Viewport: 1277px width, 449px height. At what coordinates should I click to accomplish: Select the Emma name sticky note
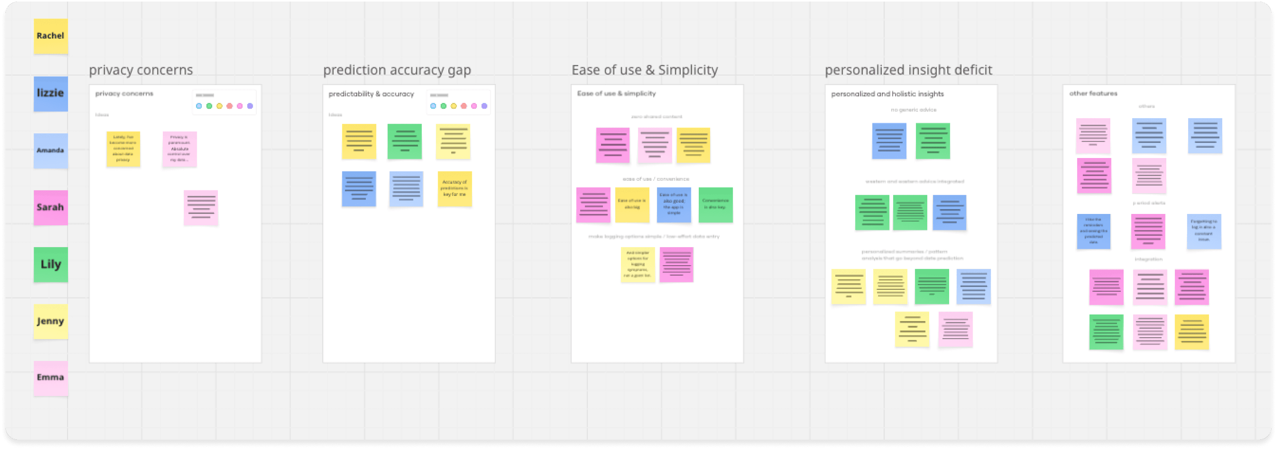tap(50, 378)
